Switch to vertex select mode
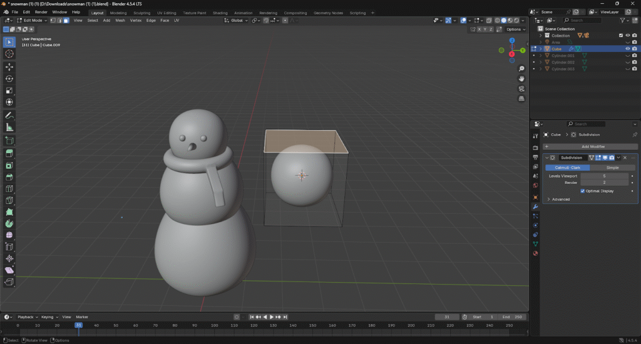 (x=51, y=21)
